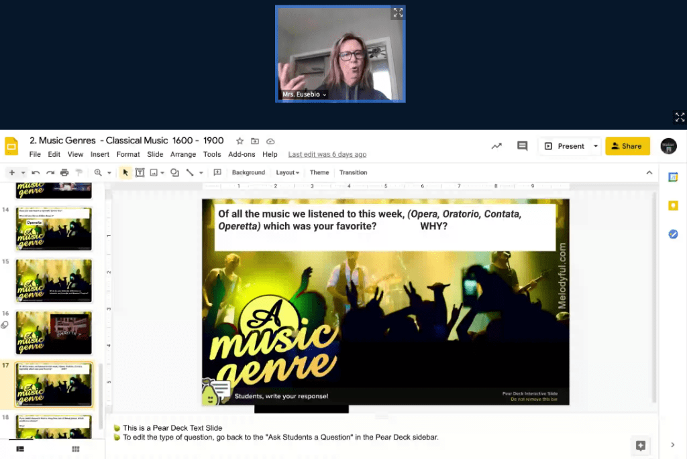Select the Text box tool
Screen dimensions: 687x459
[140, 173]
